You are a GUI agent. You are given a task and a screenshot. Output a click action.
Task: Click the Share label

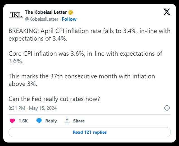pyautogui.click(x=79, y=121)
